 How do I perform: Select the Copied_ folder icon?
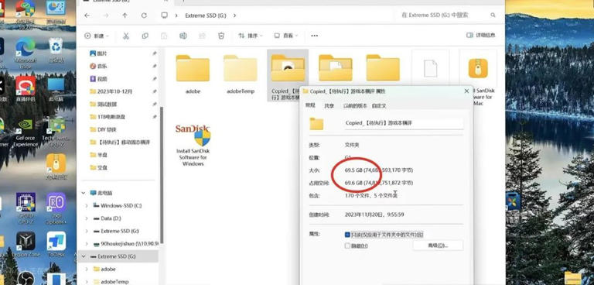pyautogui.click(x=288, y=68)
